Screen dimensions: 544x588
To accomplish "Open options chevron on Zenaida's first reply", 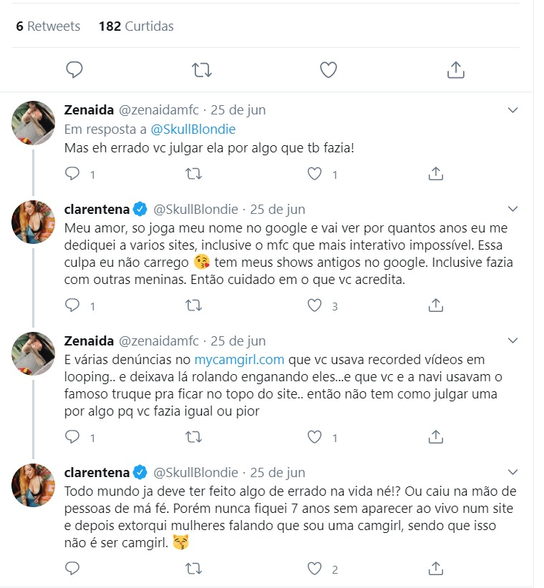I will 513,110.
